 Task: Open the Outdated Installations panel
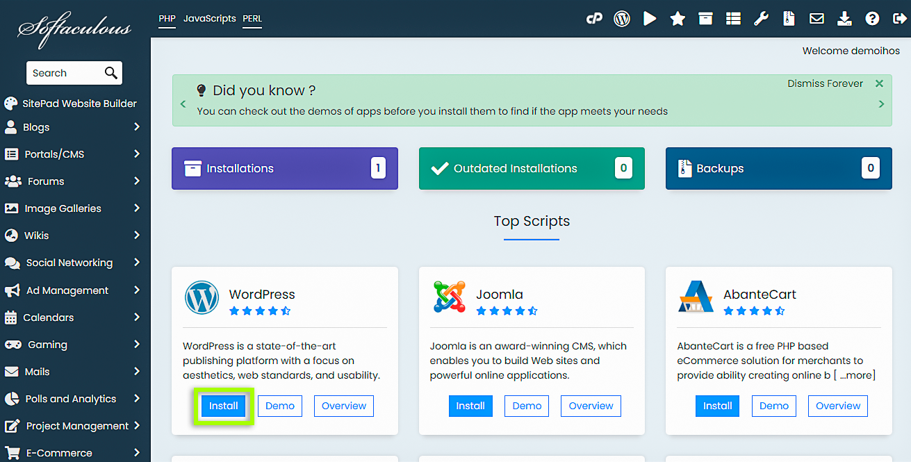pos(532,168)
